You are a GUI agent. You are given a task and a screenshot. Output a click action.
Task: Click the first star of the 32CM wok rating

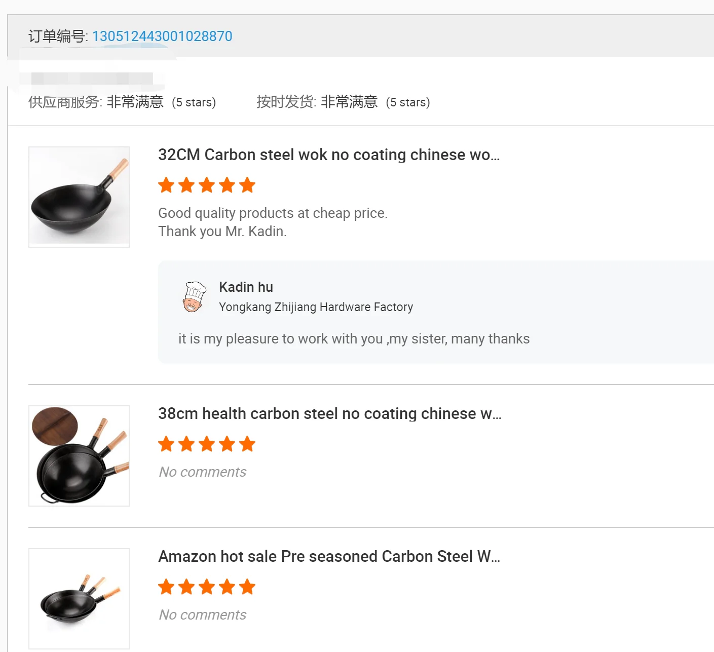pos(166,185)
